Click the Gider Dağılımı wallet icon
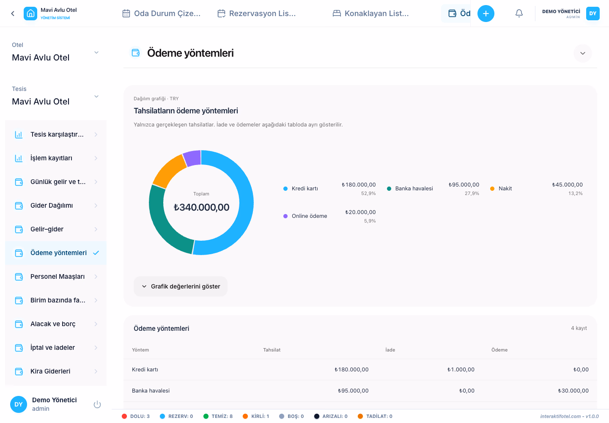Viewport: 609px width, 423px height. (x=19, y=206)
